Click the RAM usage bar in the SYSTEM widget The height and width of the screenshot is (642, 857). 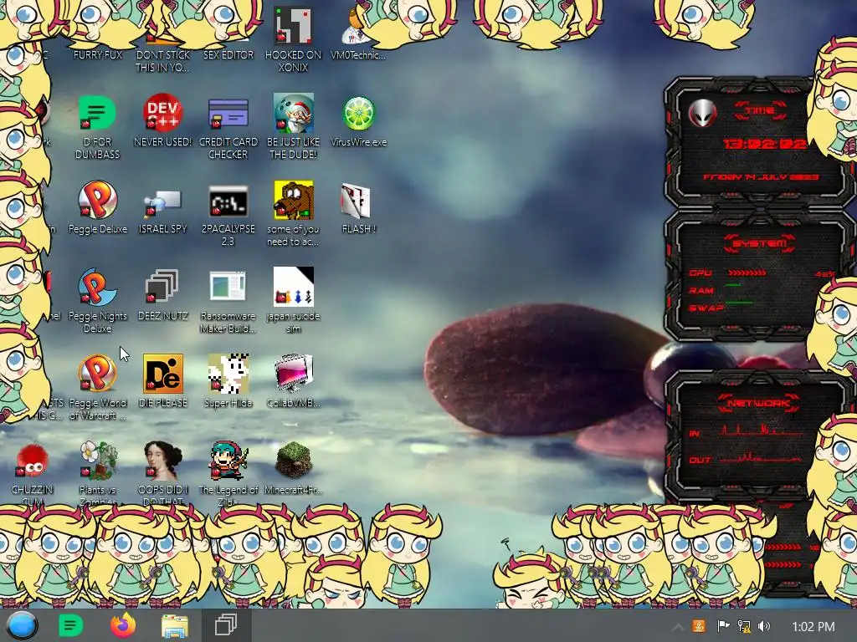[x=733, y=285]
